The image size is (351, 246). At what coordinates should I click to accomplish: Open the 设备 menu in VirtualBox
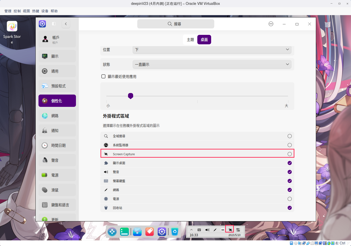tap(45, 11)
